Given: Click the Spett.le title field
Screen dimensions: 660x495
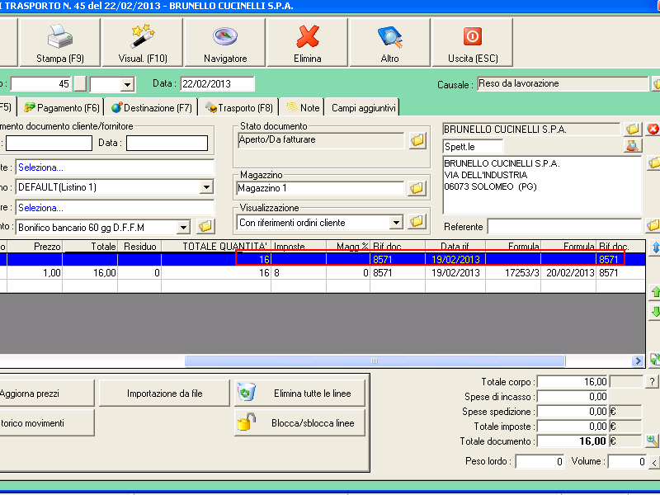Looking at the screenshot, I should click(473, 147).
